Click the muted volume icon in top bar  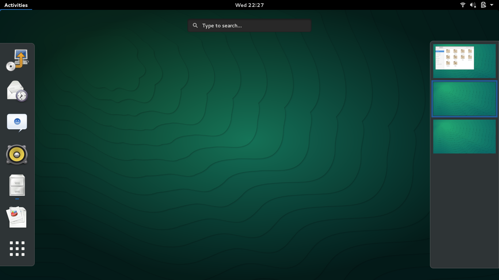pos(473,5)
